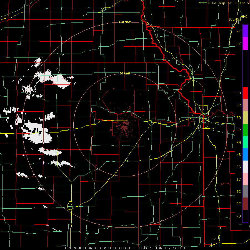Click the RA legend label
Image resolution: width=250 pixels, height=250 pixels.
point(238,142)
